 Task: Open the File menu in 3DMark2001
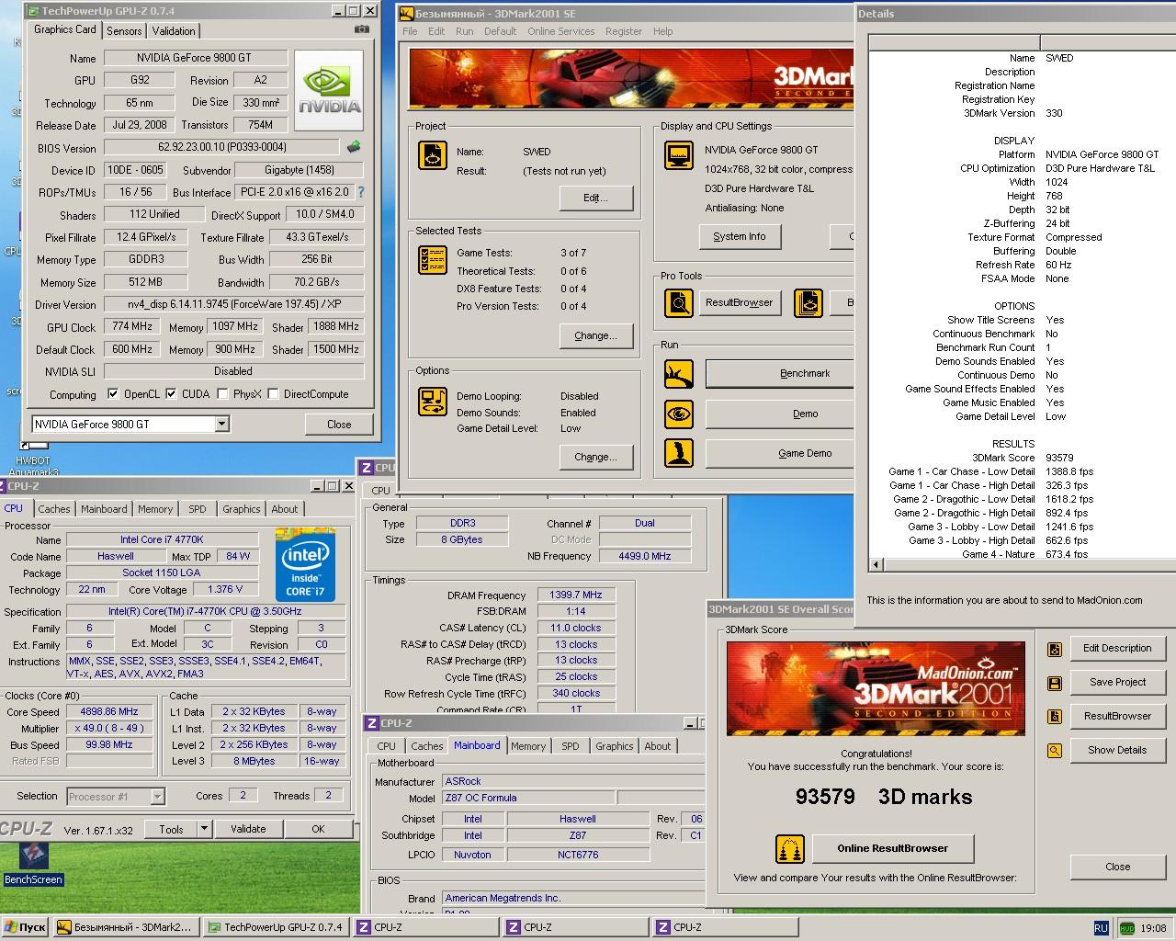click(410, 31)
